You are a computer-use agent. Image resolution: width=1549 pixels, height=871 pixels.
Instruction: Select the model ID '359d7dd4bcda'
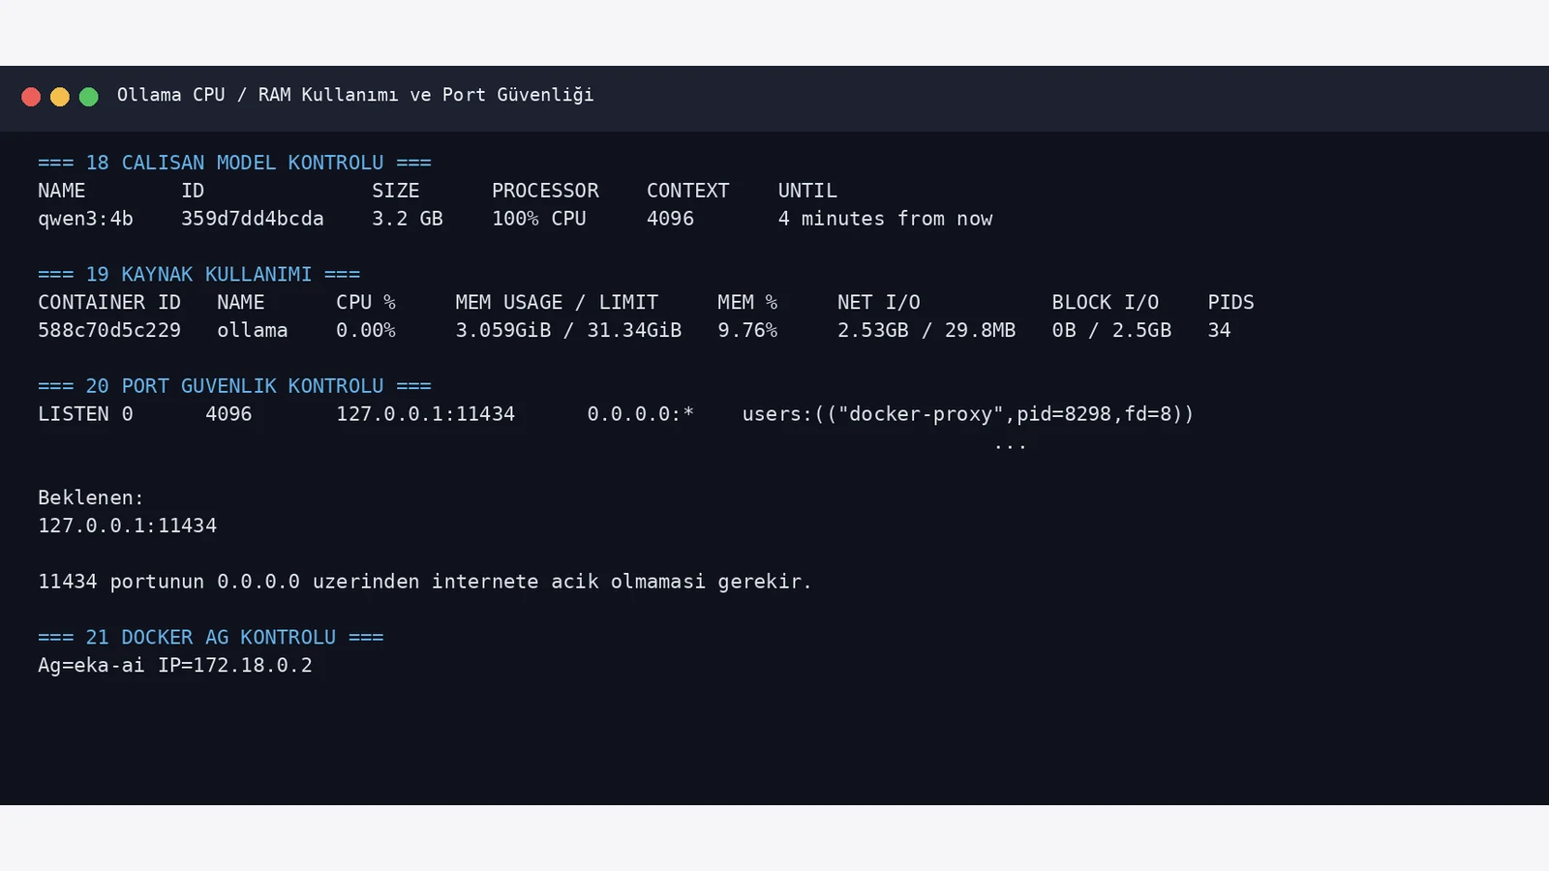pos(252,219)
